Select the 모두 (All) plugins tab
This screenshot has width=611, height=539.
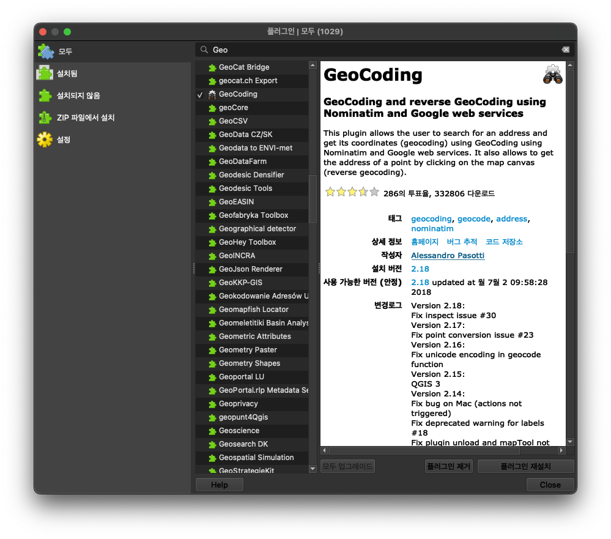click(x=113, y=51)
